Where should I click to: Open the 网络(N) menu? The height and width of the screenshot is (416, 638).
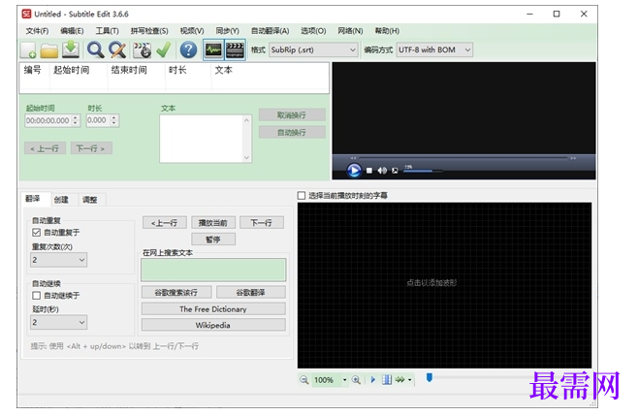[x=350, y=31]
